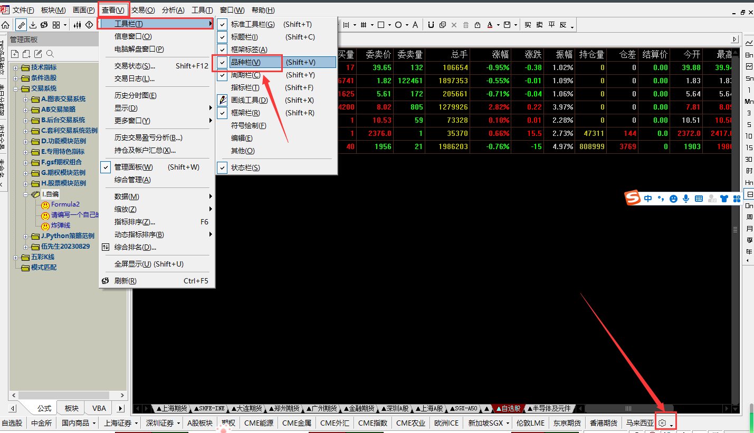
Task: Open the 文件(F) menu
Action: (23, 10)
